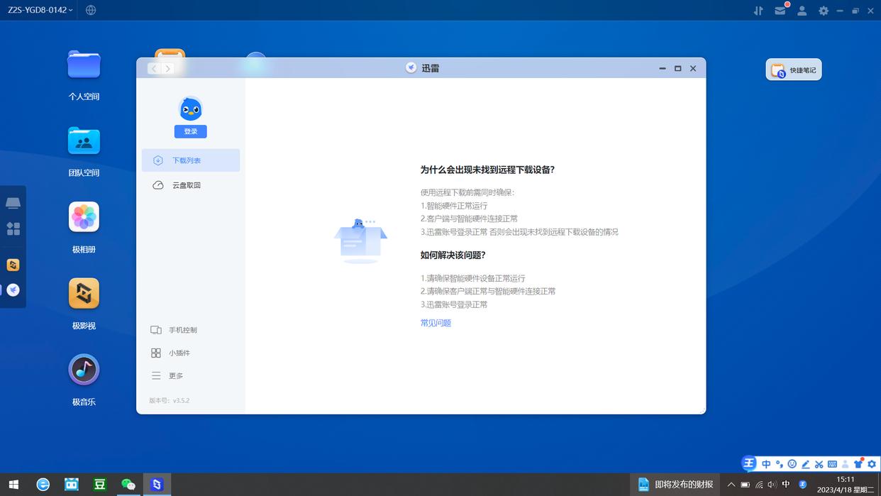Expand hidden tray icons chevron
This screenshot has height=496, width=881.
tap(731, 484)
